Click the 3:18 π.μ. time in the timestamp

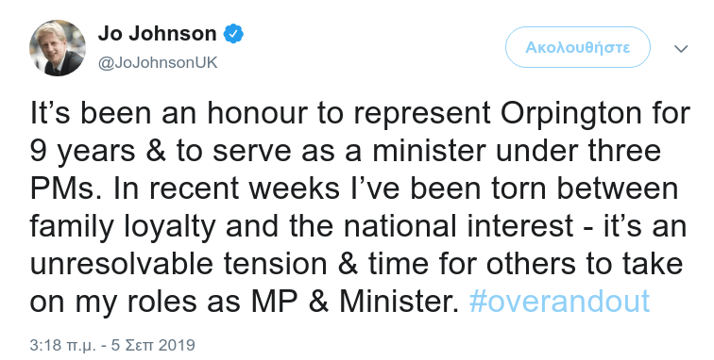(x=63, y=345)
